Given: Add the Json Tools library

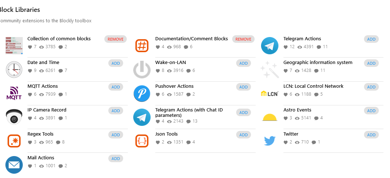Looking at the screenshot, I should [x=243, y=135].
